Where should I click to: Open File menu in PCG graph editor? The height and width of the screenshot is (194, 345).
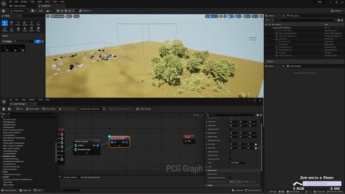10,100
